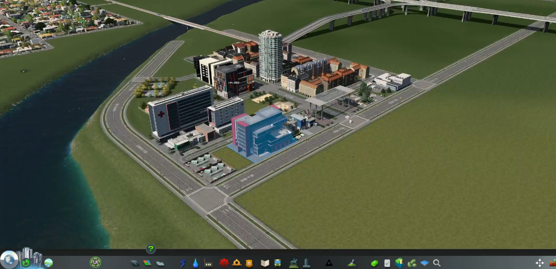The width and height of the screenshot is (556, 269).
Task: Select the tall glass skyscraper
Action: coord(270,56)
